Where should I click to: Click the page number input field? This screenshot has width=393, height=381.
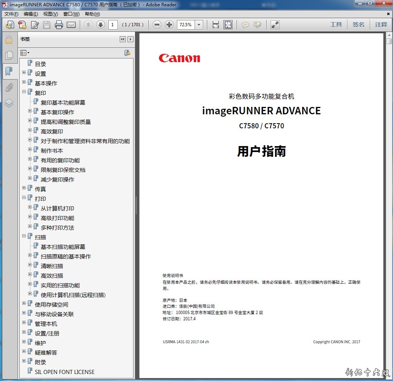coord(113,25)
